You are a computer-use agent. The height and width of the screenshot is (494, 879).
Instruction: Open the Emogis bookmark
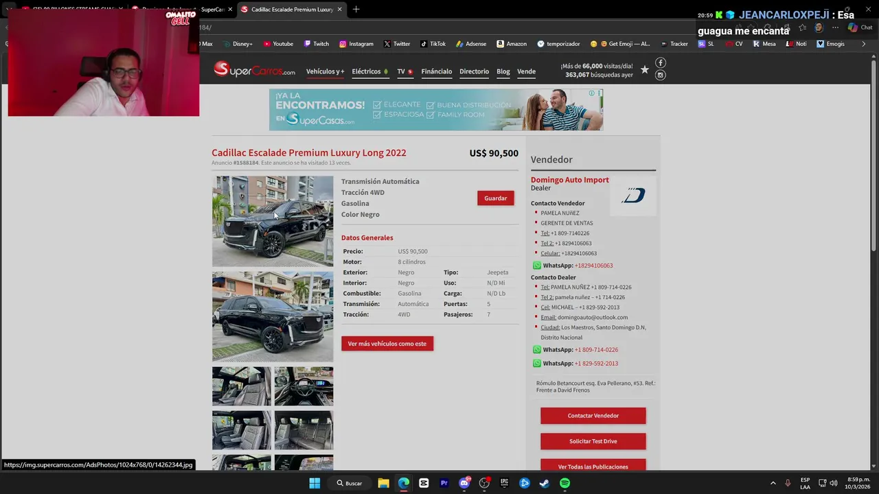830,44
